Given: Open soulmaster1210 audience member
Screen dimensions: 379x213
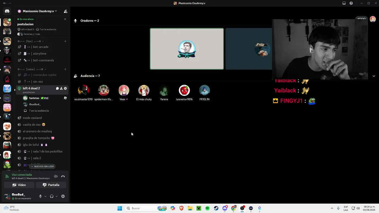Looking at the screenshot, I should pos(83,93).
